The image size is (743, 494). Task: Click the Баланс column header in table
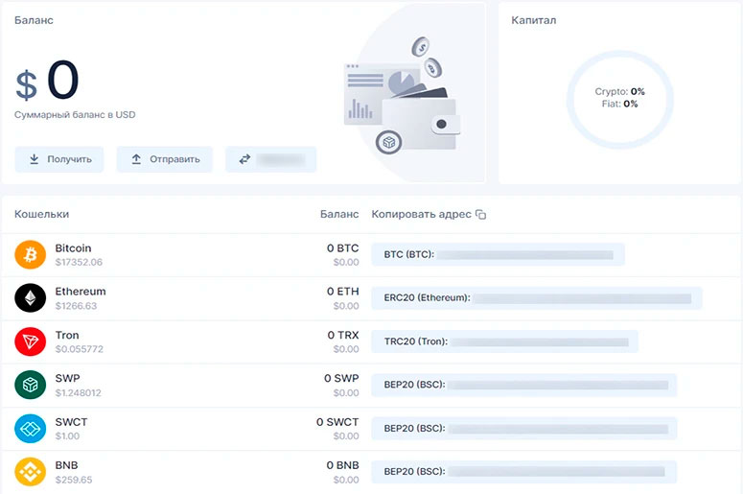[338, 214]
